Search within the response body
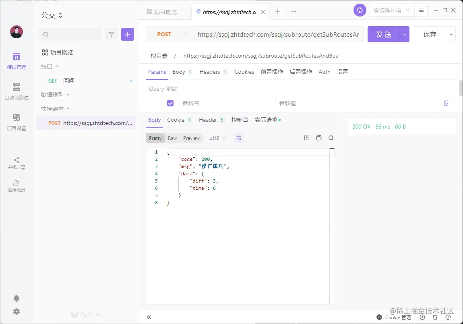The width and height of the screenshot is (463, 324). [331, 138]
